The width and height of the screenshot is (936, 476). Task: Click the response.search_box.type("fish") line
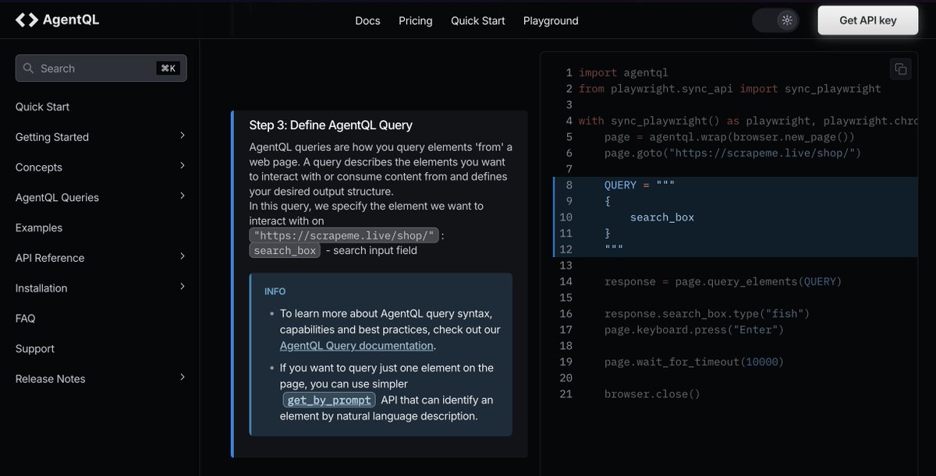[707, 313]
